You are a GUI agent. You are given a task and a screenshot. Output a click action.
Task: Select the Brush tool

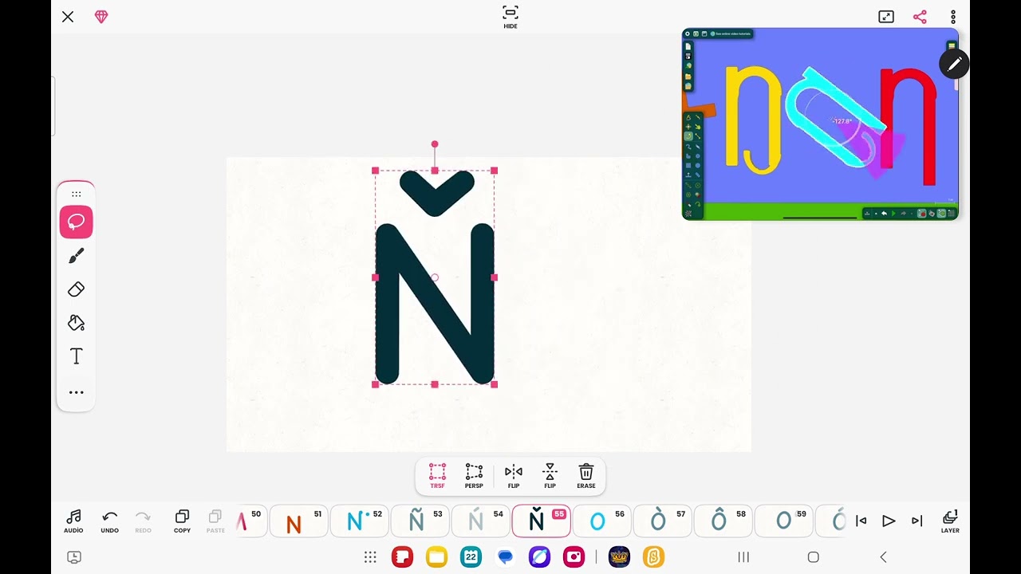pos(77,256)
